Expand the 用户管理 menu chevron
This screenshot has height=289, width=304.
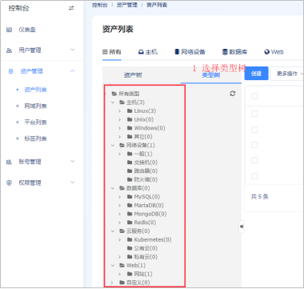pos(72,50)
